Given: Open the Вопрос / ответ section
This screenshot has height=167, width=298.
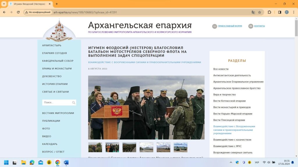Looking at the screenshot, I should [53, 152].
